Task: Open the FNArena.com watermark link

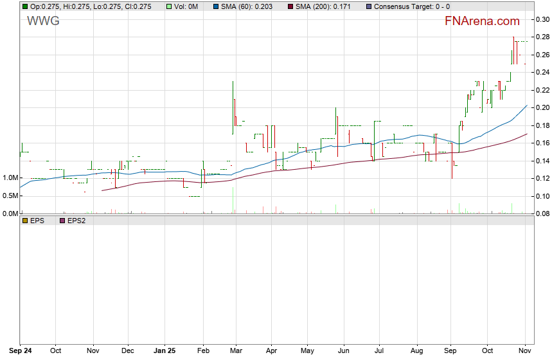Action: (482, 21)
